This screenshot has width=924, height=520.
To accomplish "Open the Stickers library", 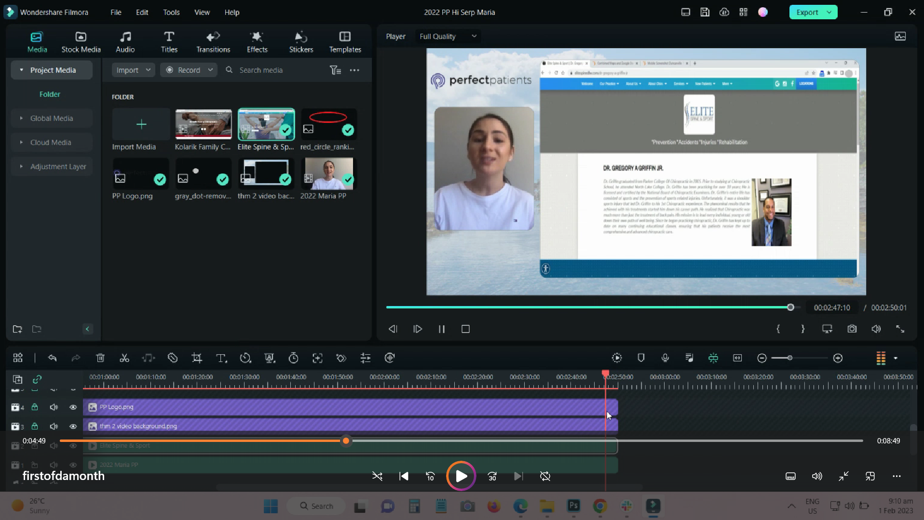I will [x=301, y=42].
